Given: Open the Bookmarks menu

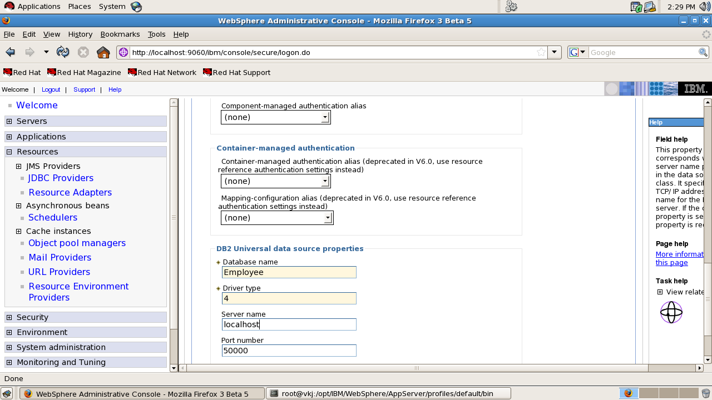Looking at the screenshot, I should pyautogui.click(x=120, y=34).
